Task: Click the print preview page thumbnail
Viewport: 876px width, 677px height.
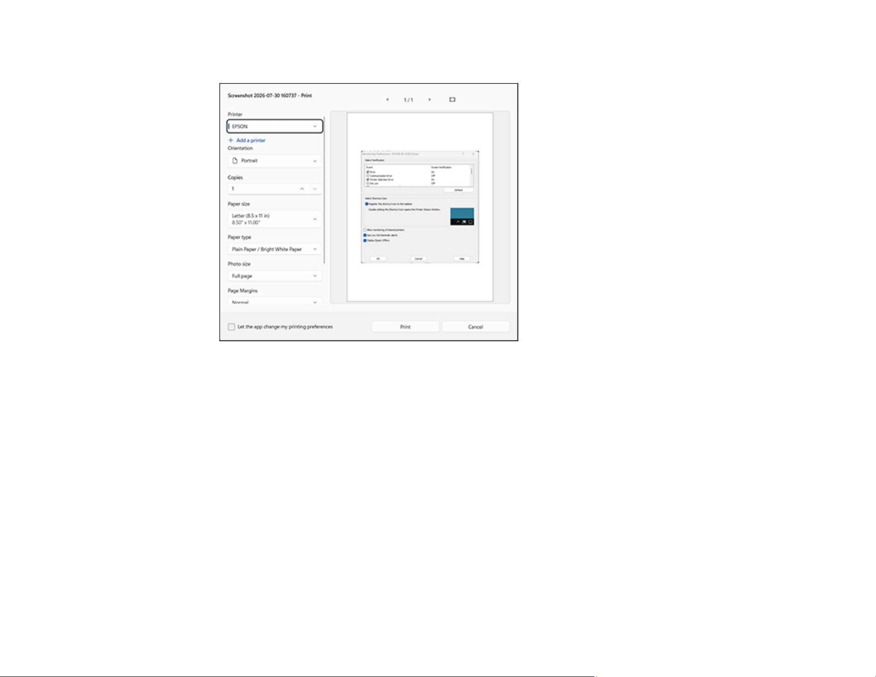Action: (420, 207)
